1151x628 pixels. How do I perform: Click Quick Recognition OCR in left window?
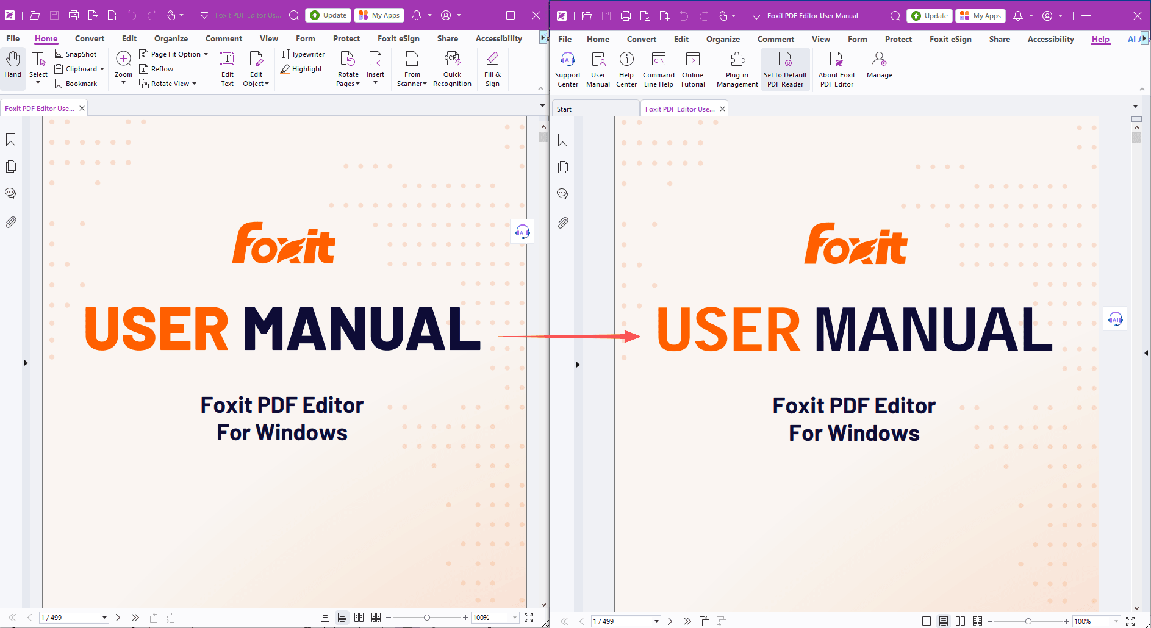click(452, 70)
